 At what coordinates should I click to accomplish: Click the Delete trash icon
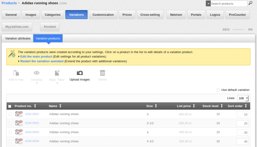point(102,73)
